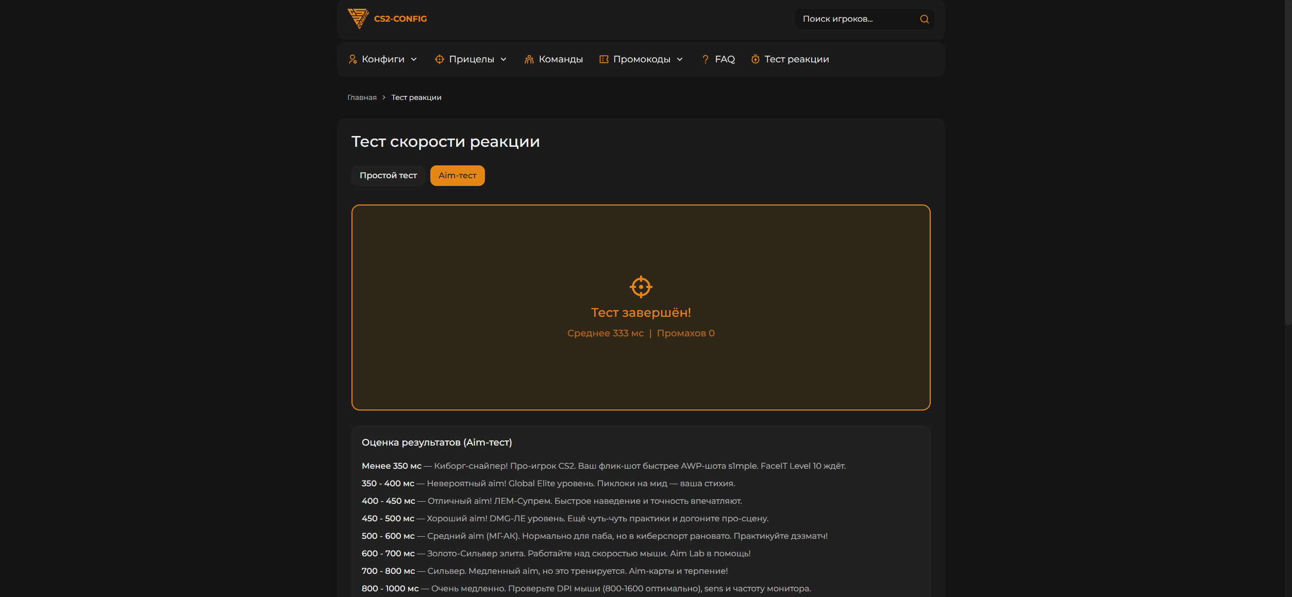This screenshot has height=597, width=1292.
Task: Click the Конфиги user icon
Action: (353, 59)
